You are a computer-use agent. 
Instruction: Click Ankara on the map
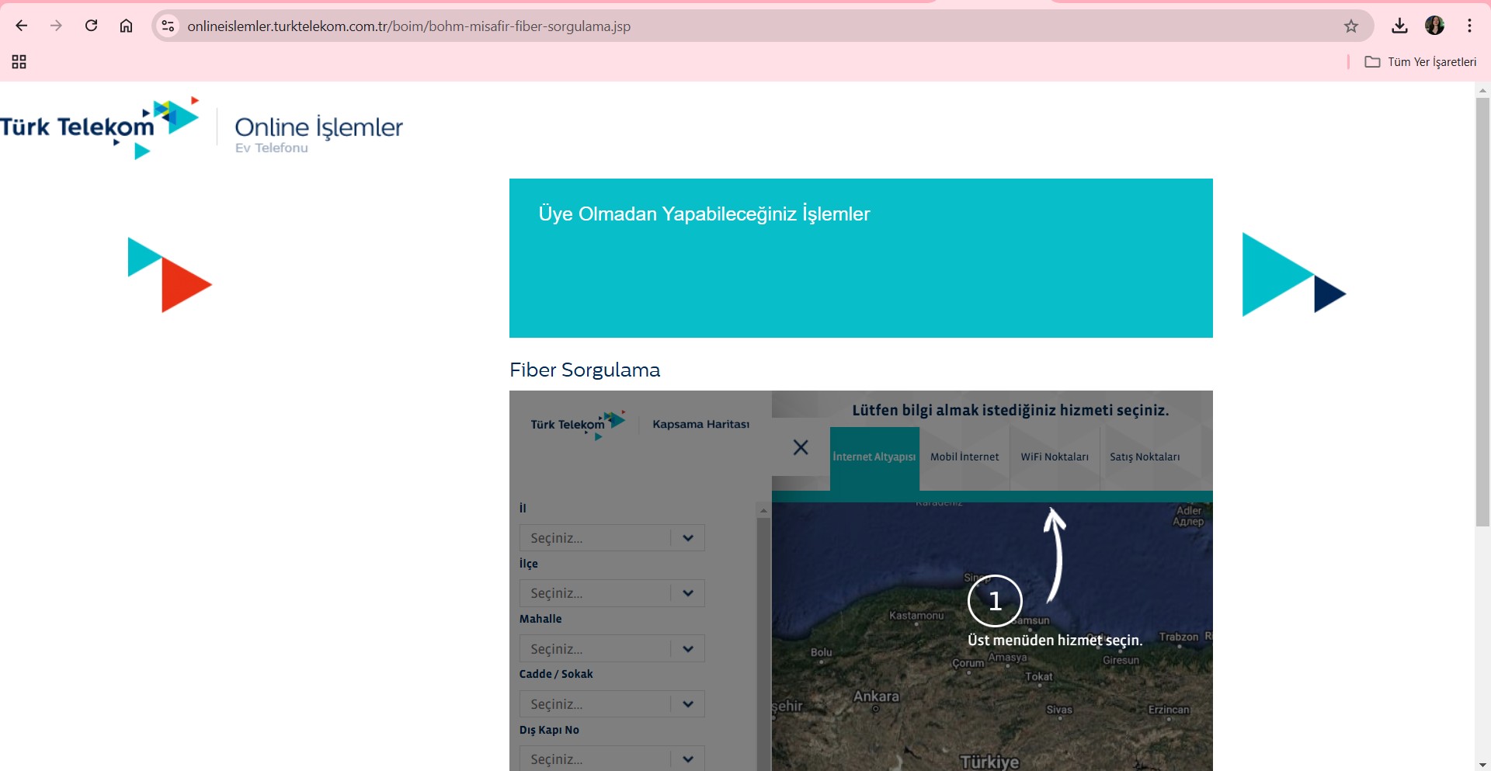[x=876, y=696]
